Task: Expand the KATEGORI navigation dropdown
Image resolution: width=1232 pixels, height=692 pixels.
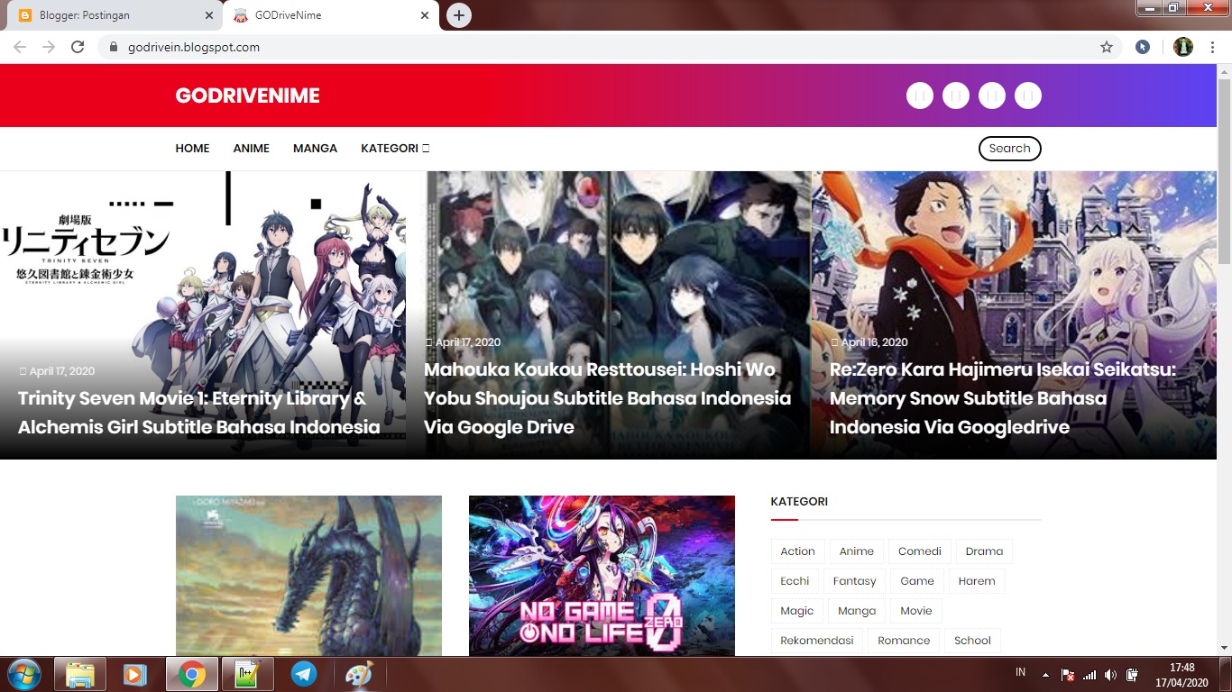Action: (x=395, y=148)
